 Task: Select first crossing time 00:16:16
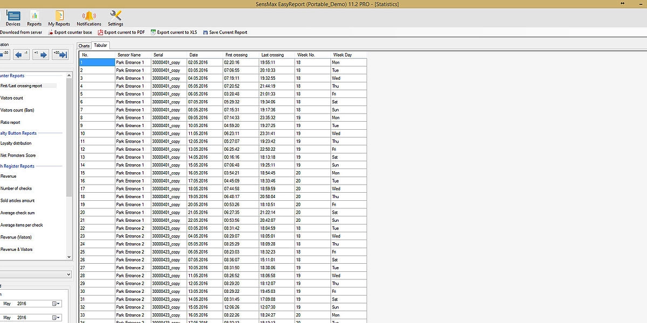[x=241, y=157]
